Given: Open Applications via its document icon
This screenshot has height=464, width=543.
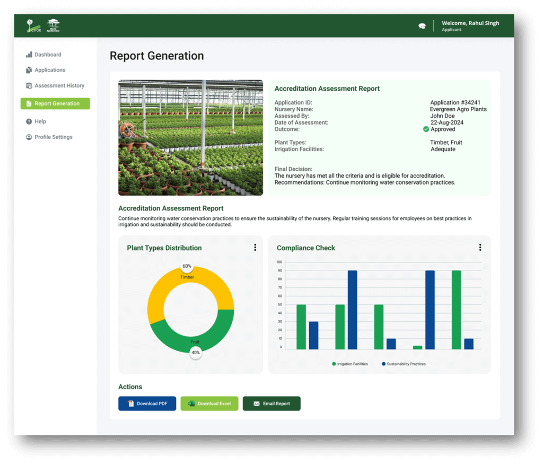Looking at the screenshot, I should click(x=28, y=69).
